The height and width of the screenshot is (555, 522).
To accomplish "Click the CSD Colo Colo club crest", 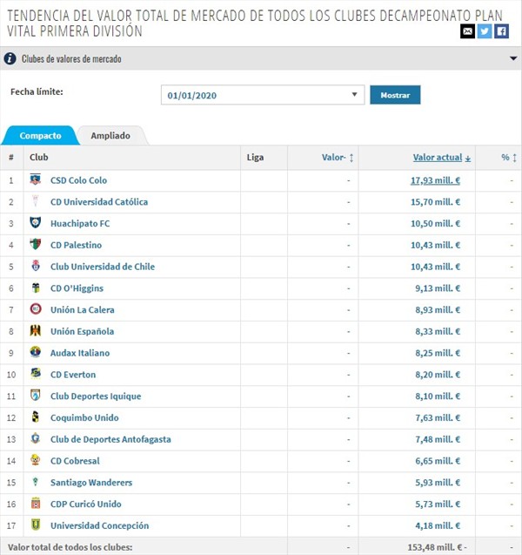I will [x=36, y=180].
